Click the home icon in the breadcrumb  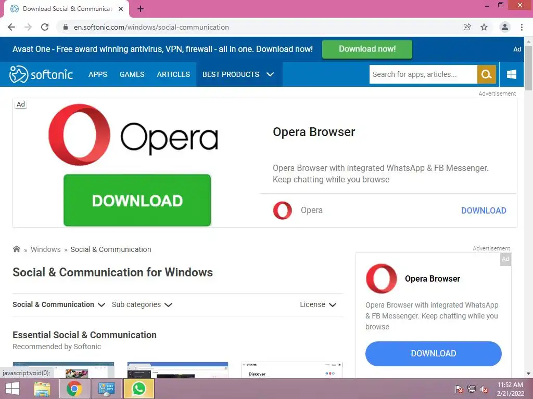16,249
